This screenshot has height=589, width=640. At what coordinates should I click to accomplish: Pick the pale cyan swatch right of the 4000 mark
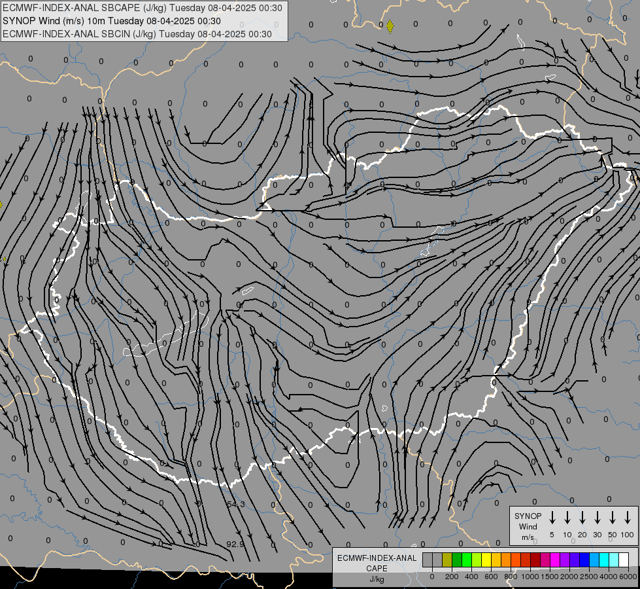click(x=613, y=560)
